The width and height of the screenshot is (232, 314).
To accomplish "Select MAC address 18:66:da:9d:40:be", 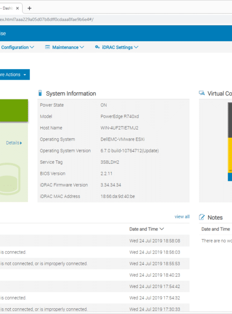I will (x=117, y=197).
